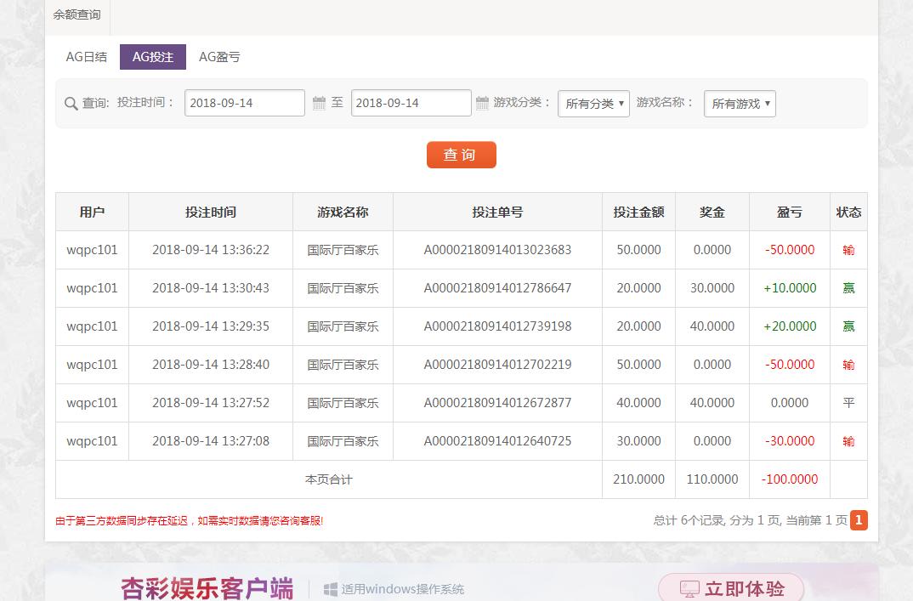Select the AG投注 tab
913x601 pixels.
[x=153, y=57]
